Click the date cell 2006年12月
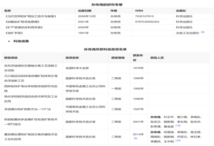This screenshot has width=214, height=146. coord(87,16)
